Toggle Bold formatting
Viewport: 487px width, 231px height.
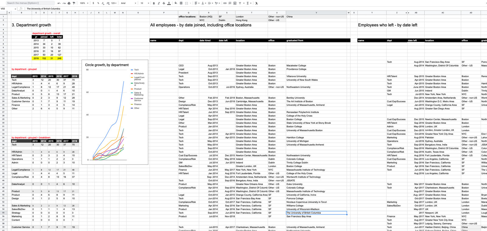tap(154, 3)
